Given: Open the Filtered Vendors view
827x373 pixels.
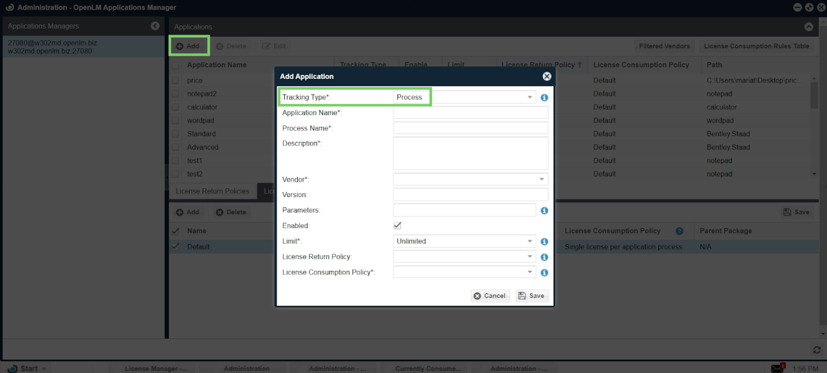Looking at the screenshot, I should coord(665,46).
